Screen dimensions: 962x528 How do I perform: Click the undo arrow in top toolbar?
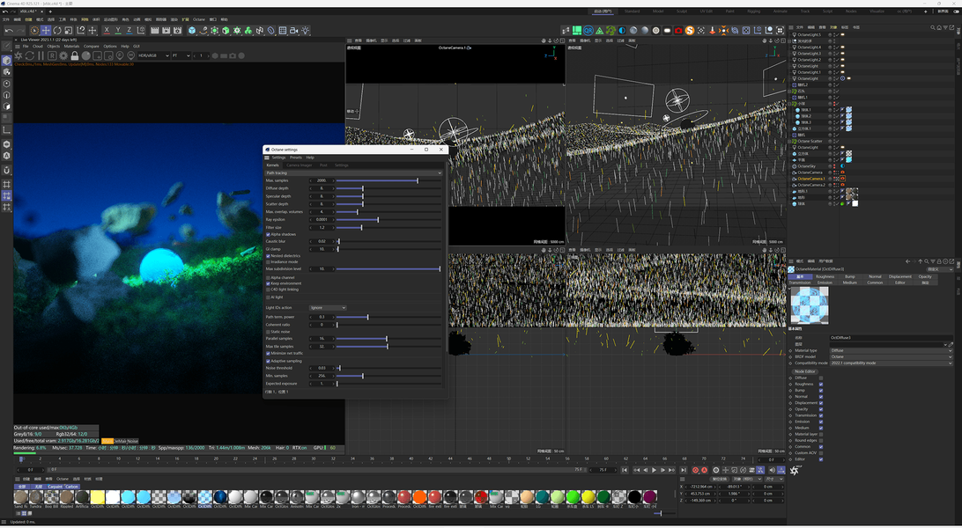tap(9, 31)
